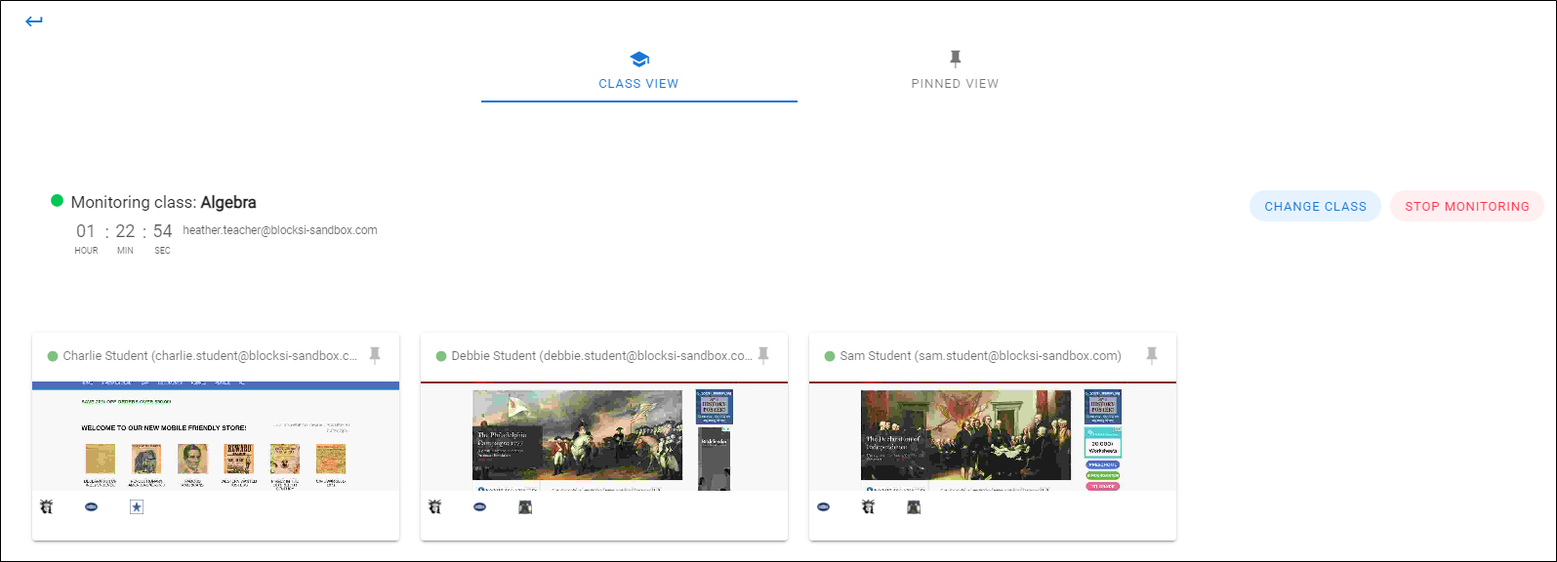Open Debbie's blue oval tab icon

click(x=479, y=506)
